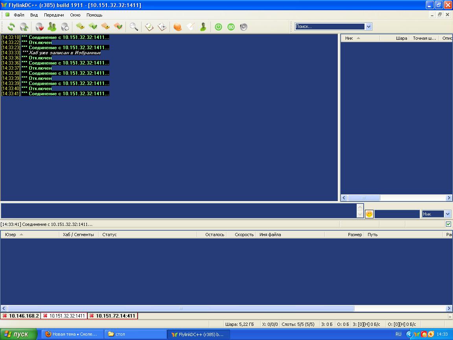Click the green Reconnect arrows icon

tap(11, 27)
